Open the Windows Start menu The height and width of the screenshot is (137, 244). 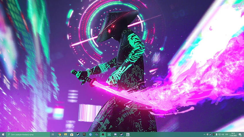[x=3, y=134]
